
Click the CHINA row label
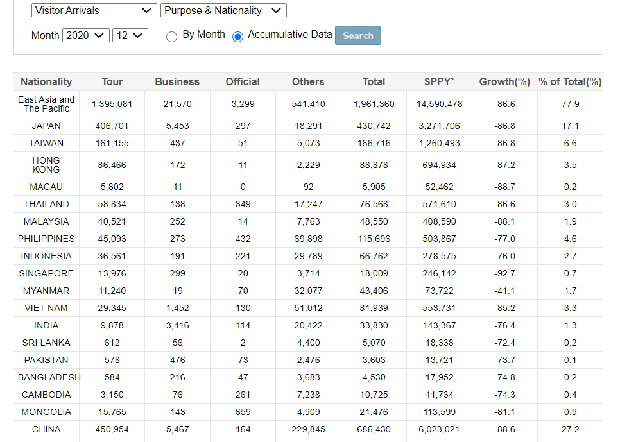(x=46, y=429)
